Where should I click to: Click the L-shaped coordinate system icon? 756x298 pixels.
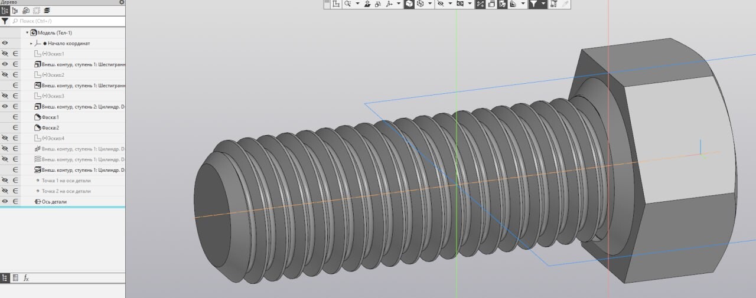point(336,4)
